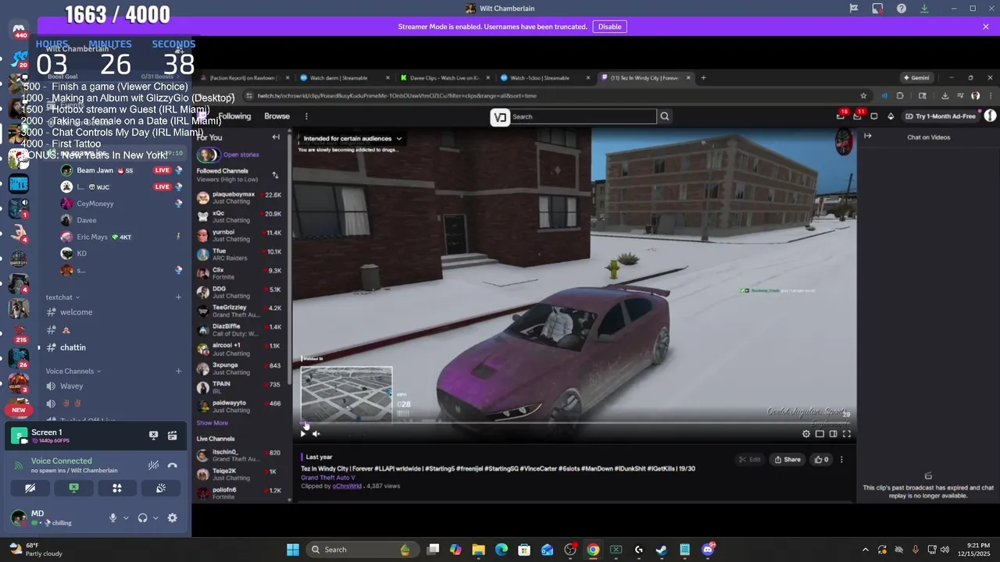Switch to Watch danm Streamable tab
The image size is (1000, 562).
point(344,78)
